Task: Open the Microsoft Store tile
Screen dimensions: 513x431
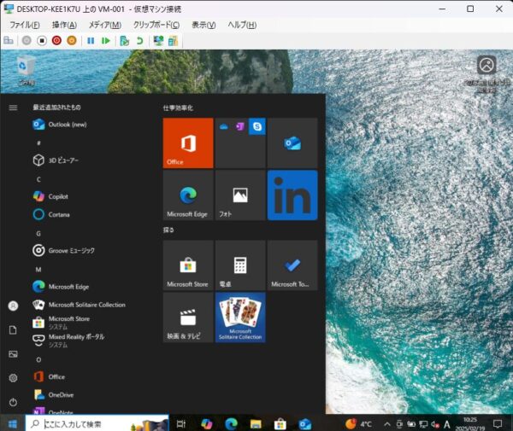Action: click(x=188, y=265)
